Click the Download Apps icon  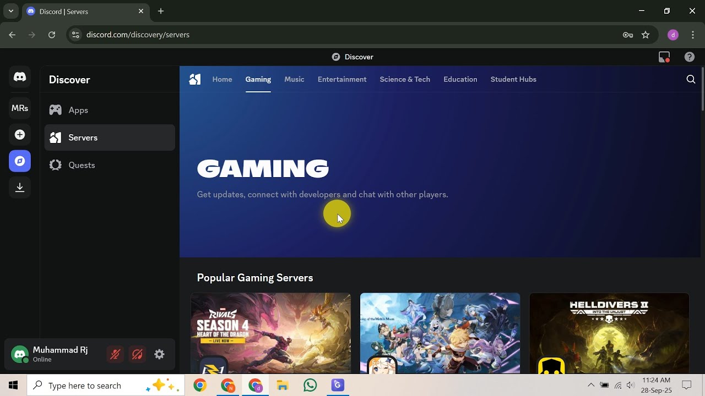pyautogui.click(x=20, y=188)
